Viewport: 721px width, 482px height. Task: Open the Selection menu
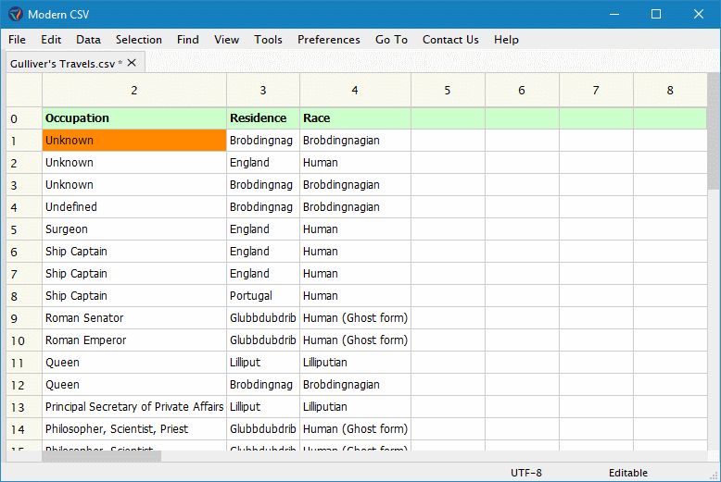coord(138,40)
